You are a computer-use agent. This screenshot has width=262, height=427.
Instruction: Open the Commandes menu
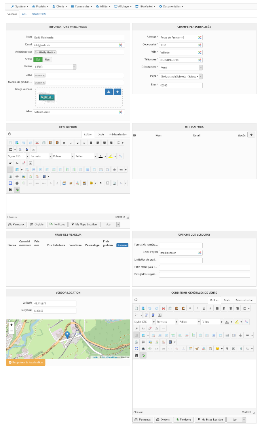81,6
